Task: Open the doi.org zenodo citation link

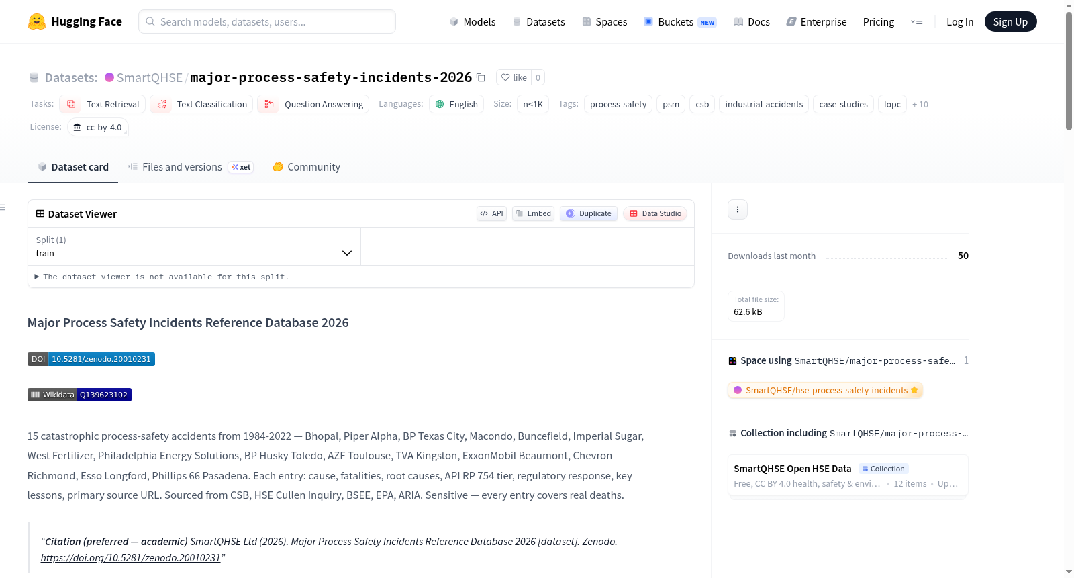Action: click(x=130, y=558)
